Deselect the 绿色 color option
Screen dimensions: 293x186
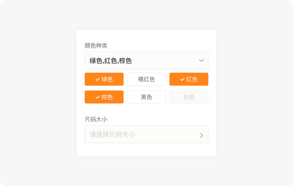tap(104, 79)
